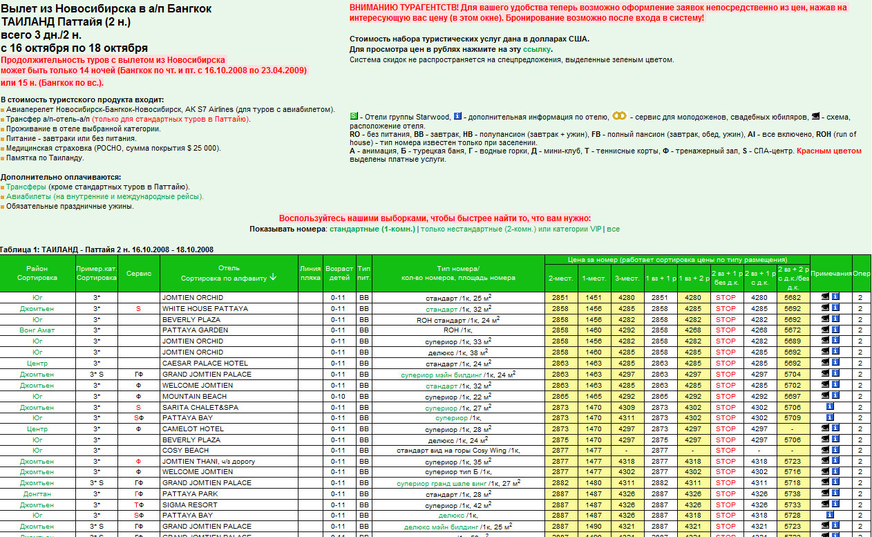Screen dimensions: 872x537
Task: Open scheme icon for COSY BEACH
Action: (x=825, y=450)
